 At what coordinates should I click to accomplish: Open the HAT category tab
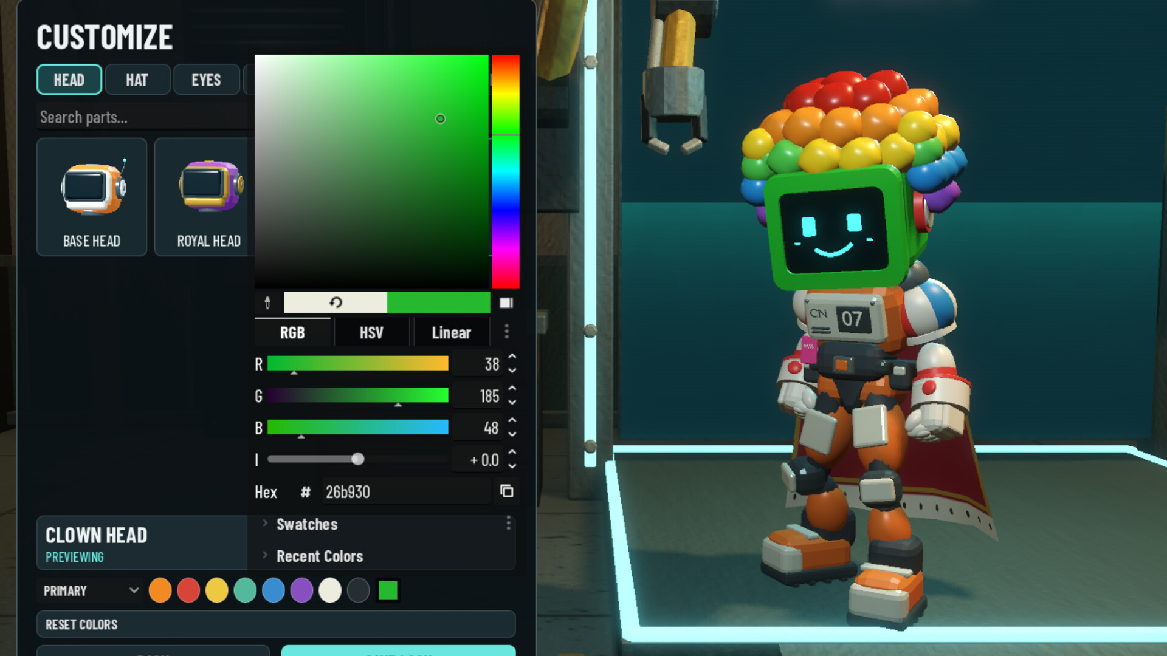137,80
